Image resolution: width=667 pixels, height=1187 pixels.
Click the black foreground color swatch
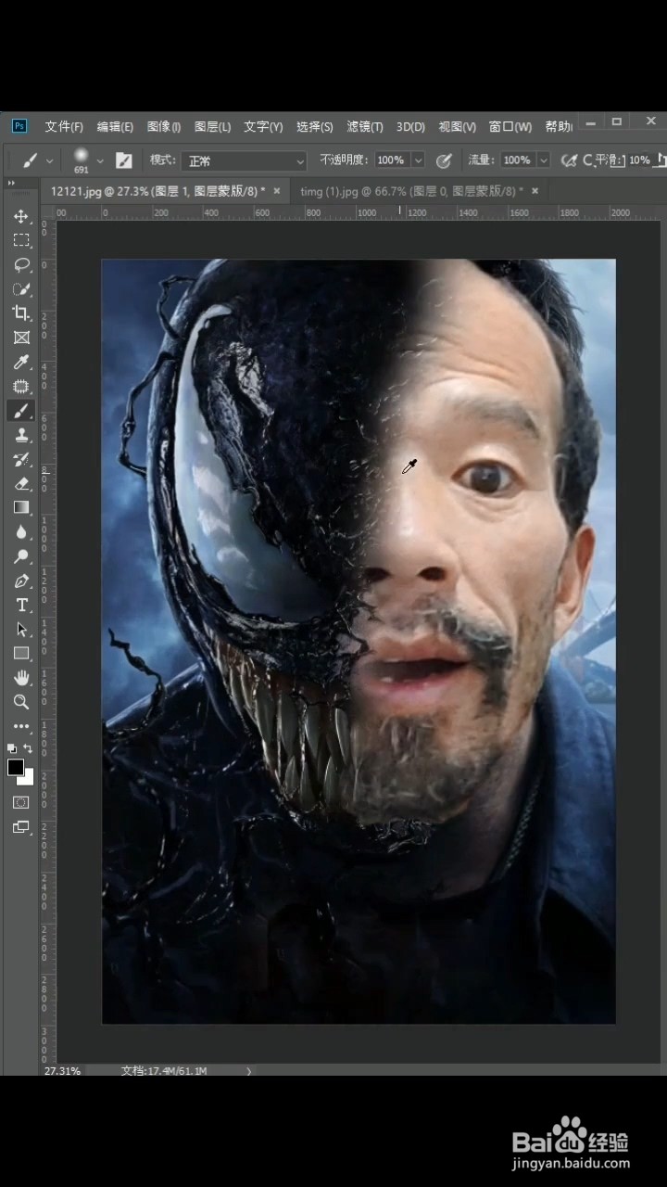click(x=16, y=767)
